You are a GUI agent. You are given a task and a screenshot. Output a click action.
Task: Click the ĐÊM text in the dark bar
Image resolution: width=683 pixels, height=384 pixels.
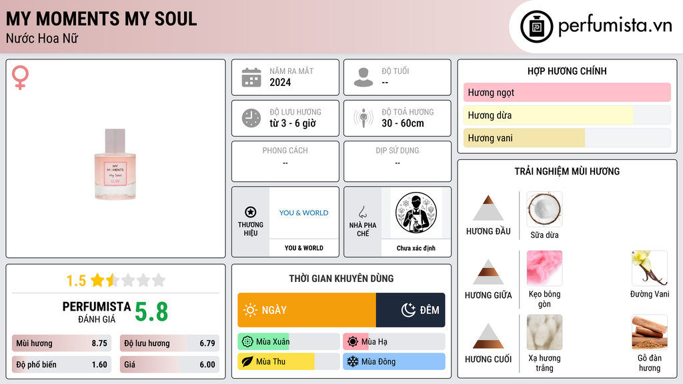tap(430, 310)
